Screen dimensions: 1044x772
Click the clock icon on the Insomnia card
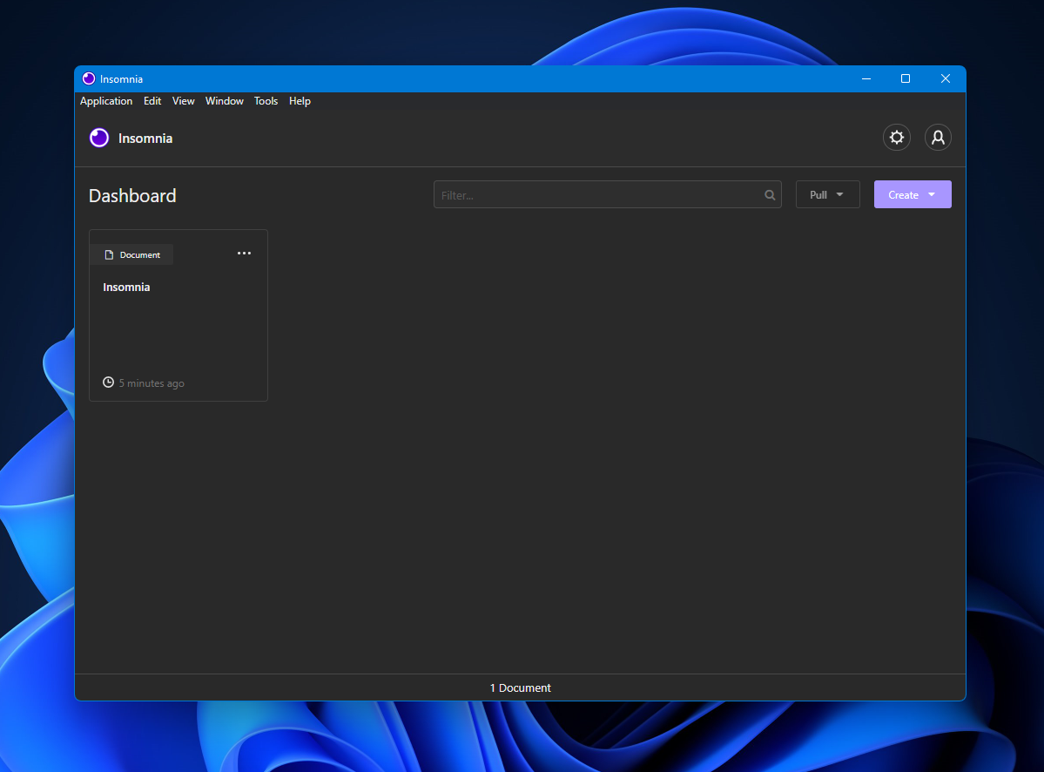109,383
